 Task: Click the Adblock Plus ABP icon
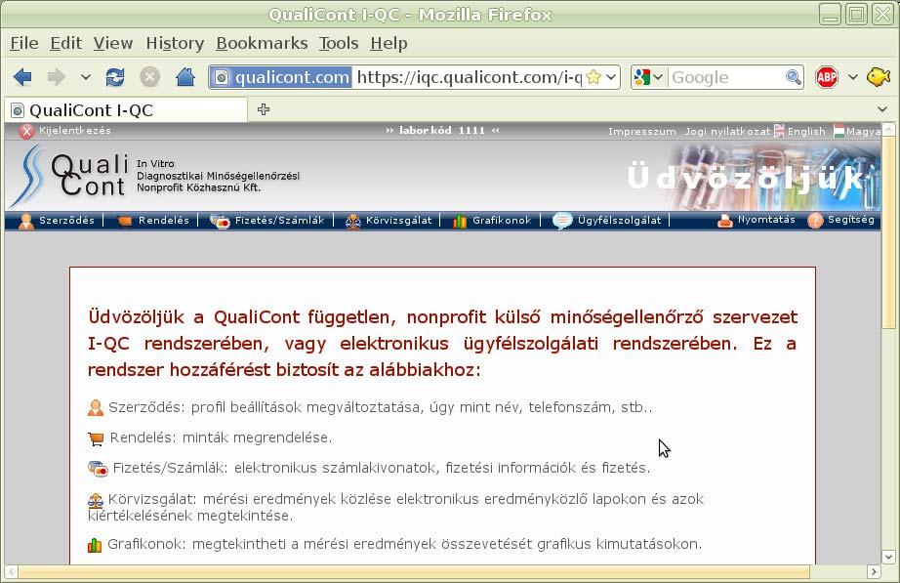click(827, 77)
